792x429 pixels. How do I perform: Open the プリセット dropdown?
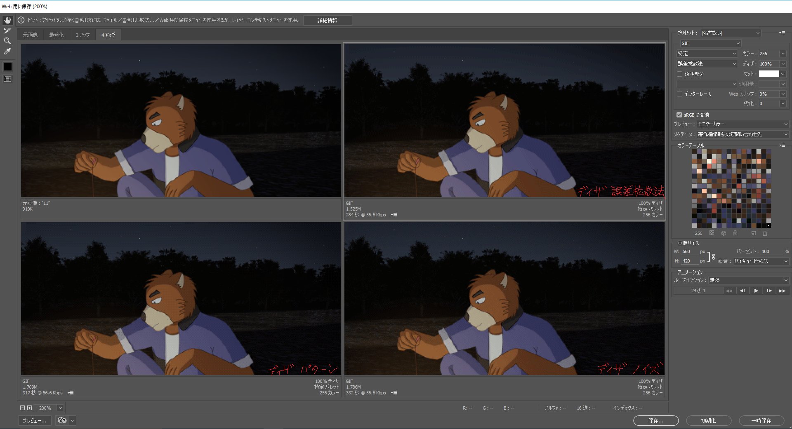pyautogui.click(x=730, y=33)
